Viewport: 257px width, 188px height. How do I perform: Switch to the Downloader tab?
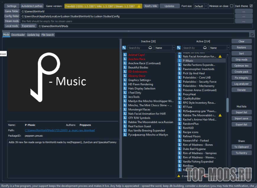18,35
